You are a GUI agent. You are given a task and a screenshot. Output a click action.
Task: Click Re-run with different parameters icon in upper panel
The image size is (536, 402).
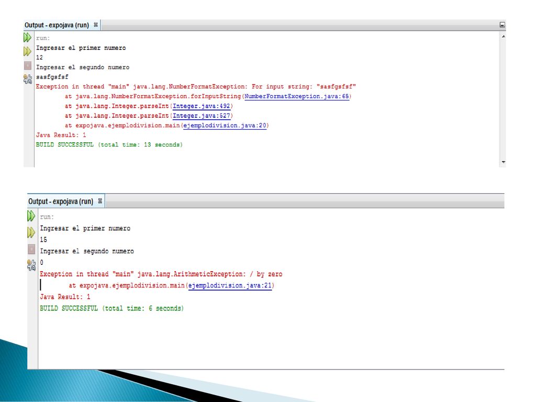coord(27,51)
